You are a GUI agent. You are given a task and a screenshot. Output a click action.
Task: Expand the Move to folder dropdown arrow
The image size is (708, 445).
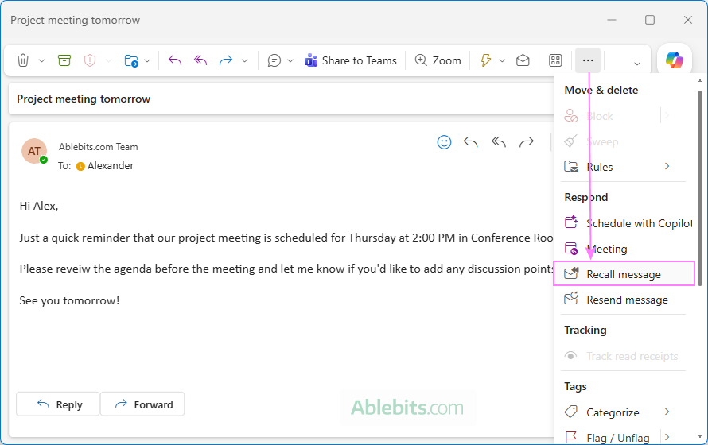point(147,60)
